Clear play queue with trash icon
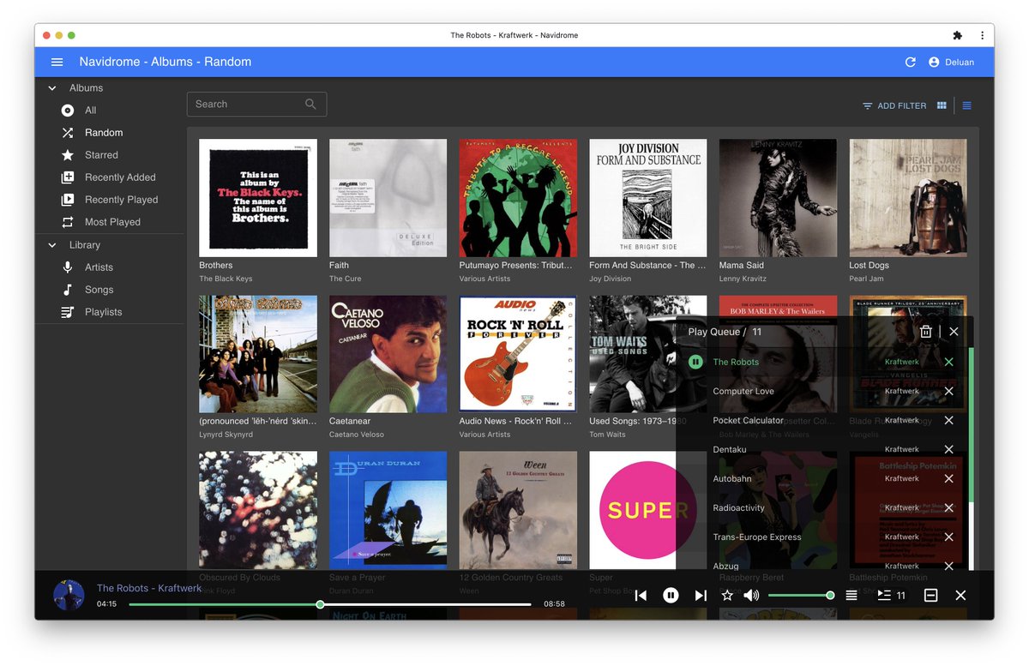 (926, 332)
